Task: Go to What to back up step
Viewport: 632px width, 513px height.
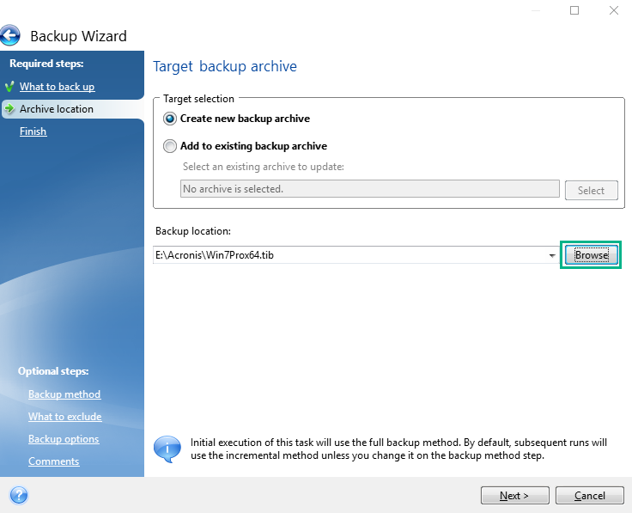Action: tap(58, 87)
